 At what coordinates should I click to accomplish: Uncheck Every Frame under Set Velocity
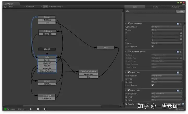pyautogui.click(x=152, y=46)
